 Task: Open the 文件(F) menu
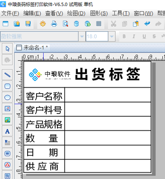coord(10,14)
